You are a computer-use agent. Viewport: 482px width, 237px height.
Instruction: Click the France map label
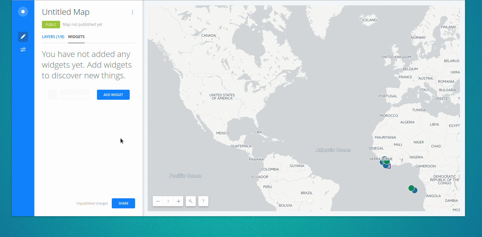pos(405,77)
